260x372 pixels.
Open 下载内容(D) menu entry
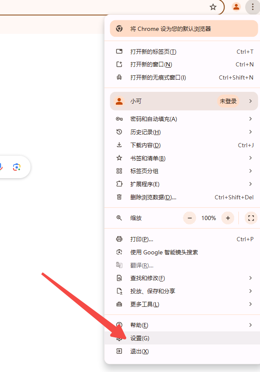tap(182, 145)
